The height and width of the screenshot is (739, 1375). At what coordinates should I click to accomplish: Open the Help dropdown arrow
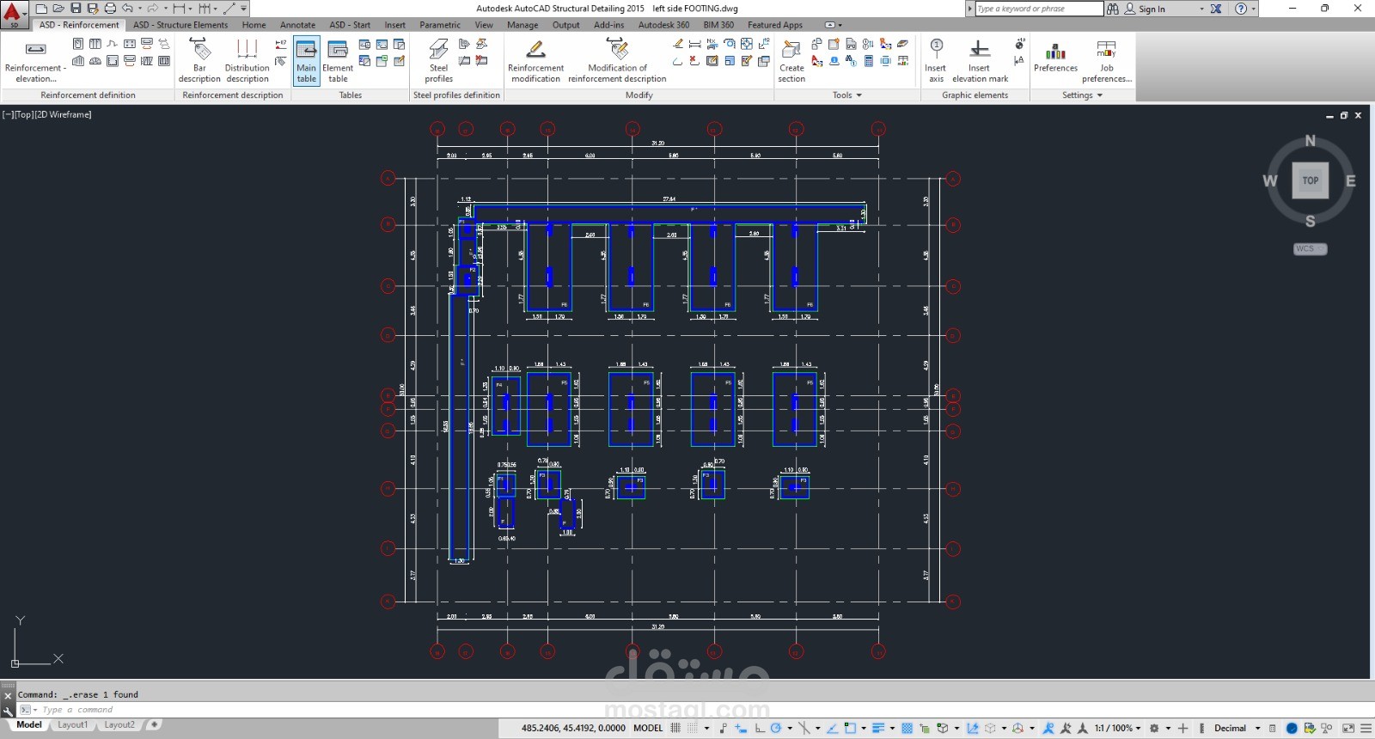1253,9
